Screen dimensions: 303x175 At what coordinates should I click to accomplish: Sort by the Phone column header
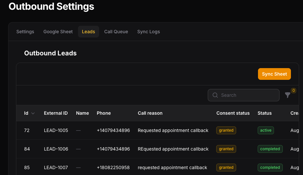[104, 113]
